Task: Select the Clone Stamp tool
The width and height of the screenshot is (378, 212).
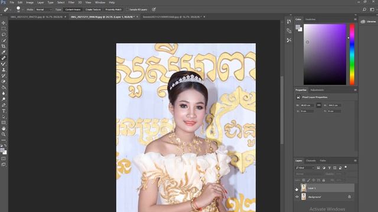Action: click(x=4, y=69)
